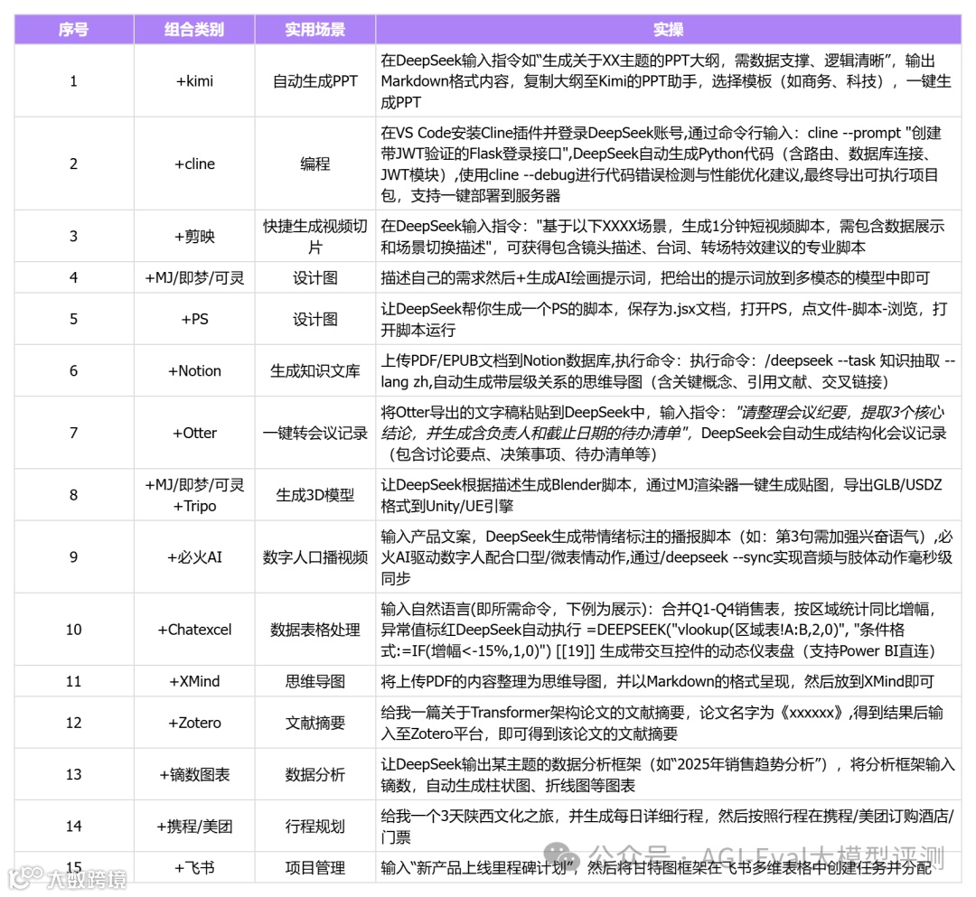Click the 短视频脚本 instructions description

click(669, 237)
